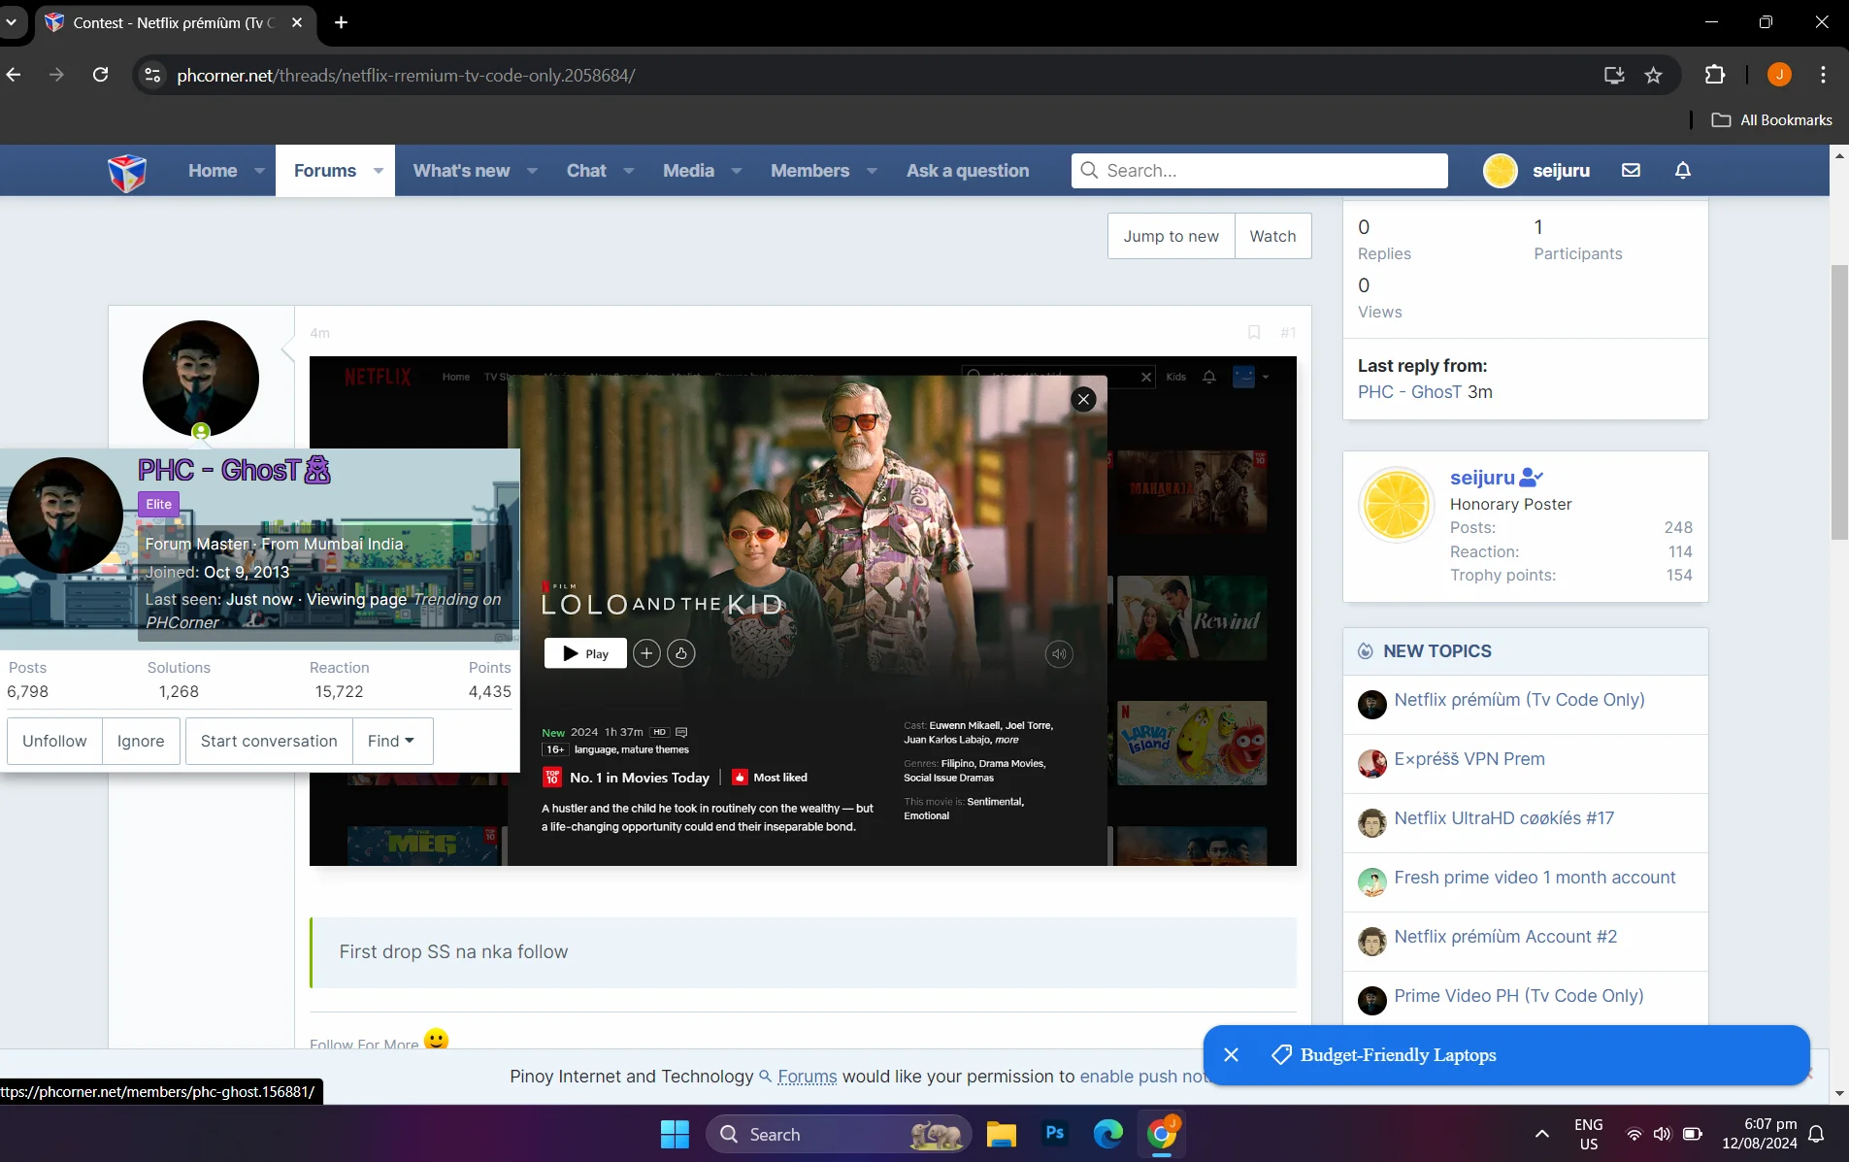Open Microsoft Edge from taskbar

tap(1107, 1134)
